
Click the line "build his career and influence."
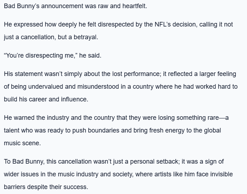(46, 99)
